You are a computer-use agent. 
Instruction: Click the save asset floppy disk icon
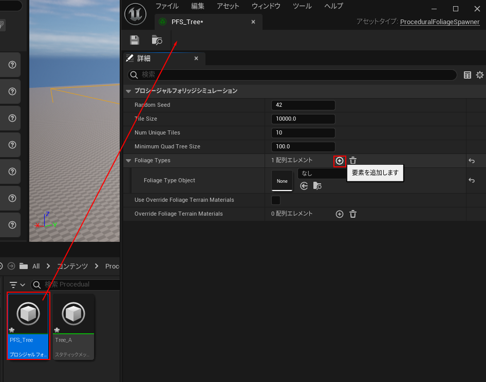pos(135,40)
